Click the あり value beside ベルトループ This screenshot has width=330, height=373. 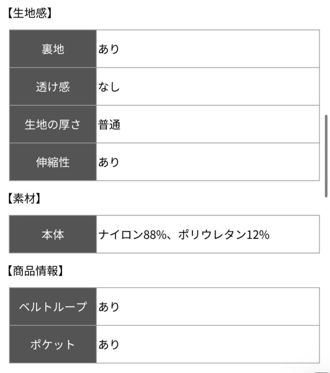pos(109,307)
